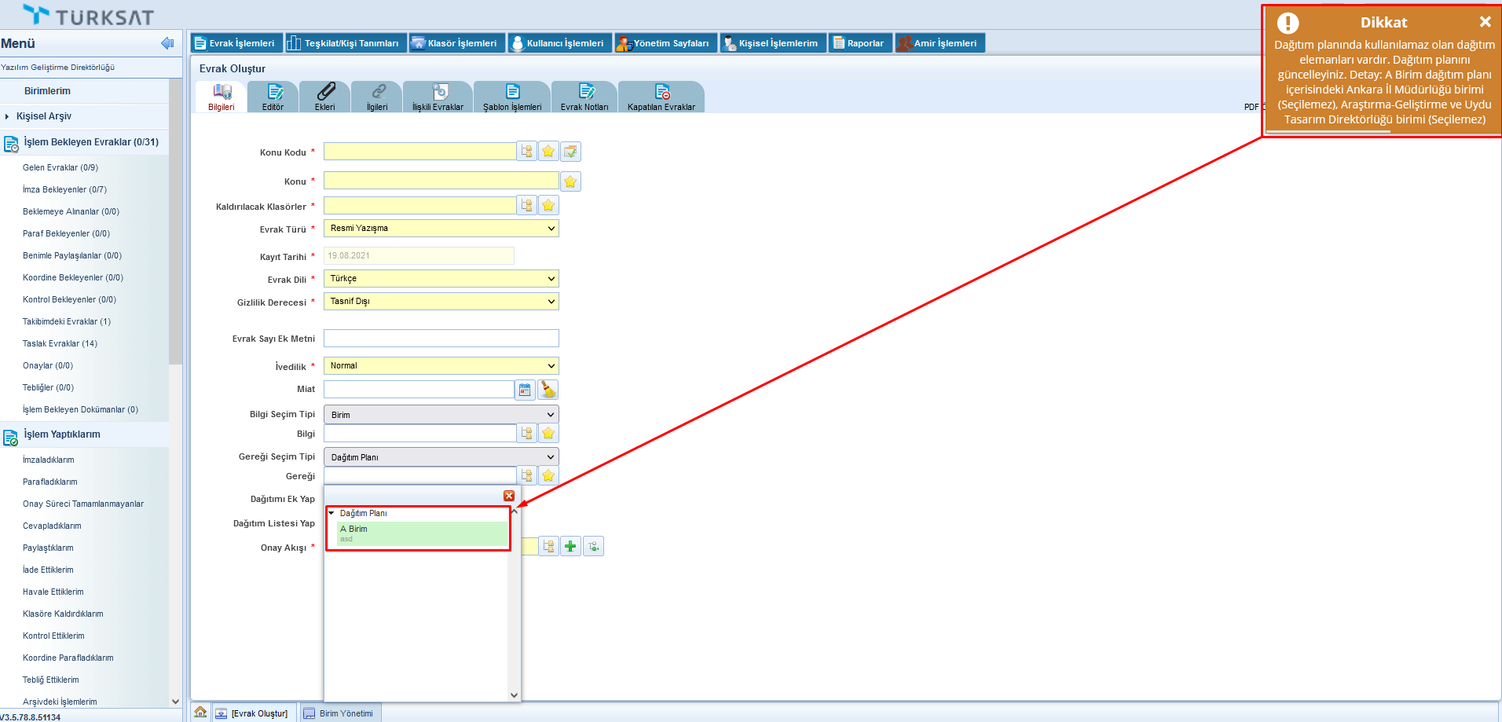Open the Gizlilik Derecesi dropdown

pyautogui.click(x=441, y=301)
